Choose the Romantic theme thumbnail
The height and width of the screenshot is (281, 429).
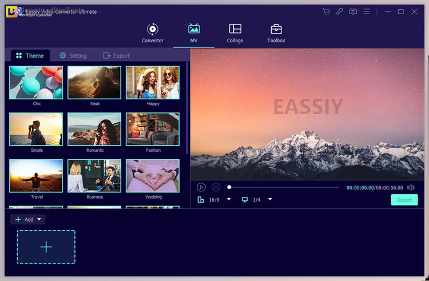point(94,129)
